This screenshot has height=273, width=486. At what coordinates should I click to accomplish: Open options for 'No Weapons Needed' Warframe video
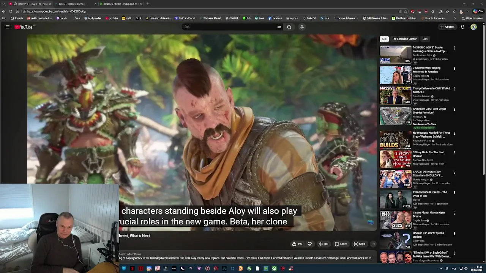pyautogui.click(x=454, y=133)
